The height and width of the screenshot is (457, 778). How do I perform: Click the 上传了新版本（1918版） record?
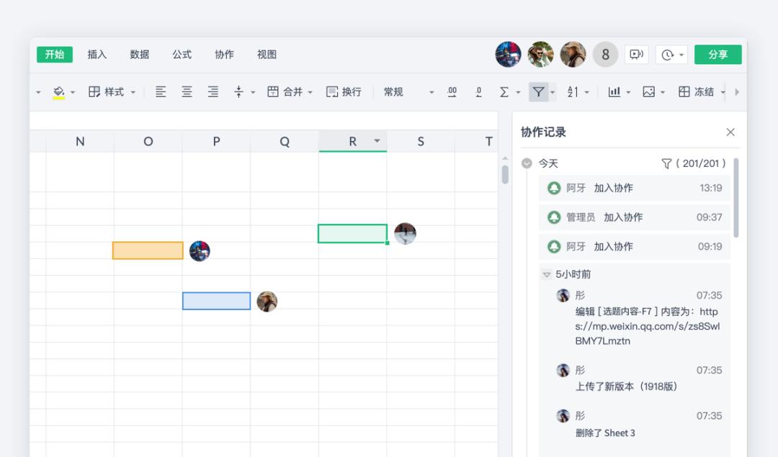626,386
